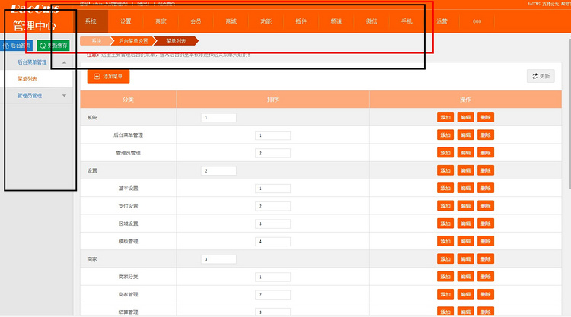This screenshot has height=317, width=571.
Task: Click 编辑 in the 系统 row
Action: [465, 117]
